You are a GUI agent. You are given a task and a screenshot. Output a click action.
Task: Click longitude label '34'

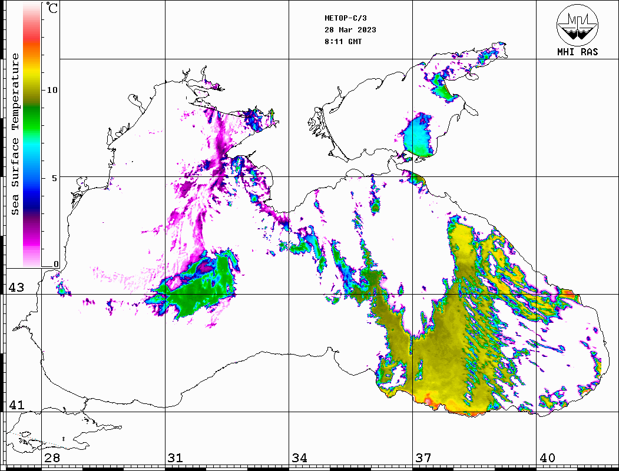pos(300,458)
